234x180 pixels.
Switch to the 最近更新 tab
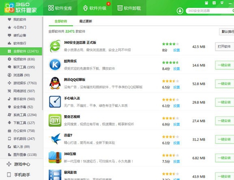pos(85,21)
